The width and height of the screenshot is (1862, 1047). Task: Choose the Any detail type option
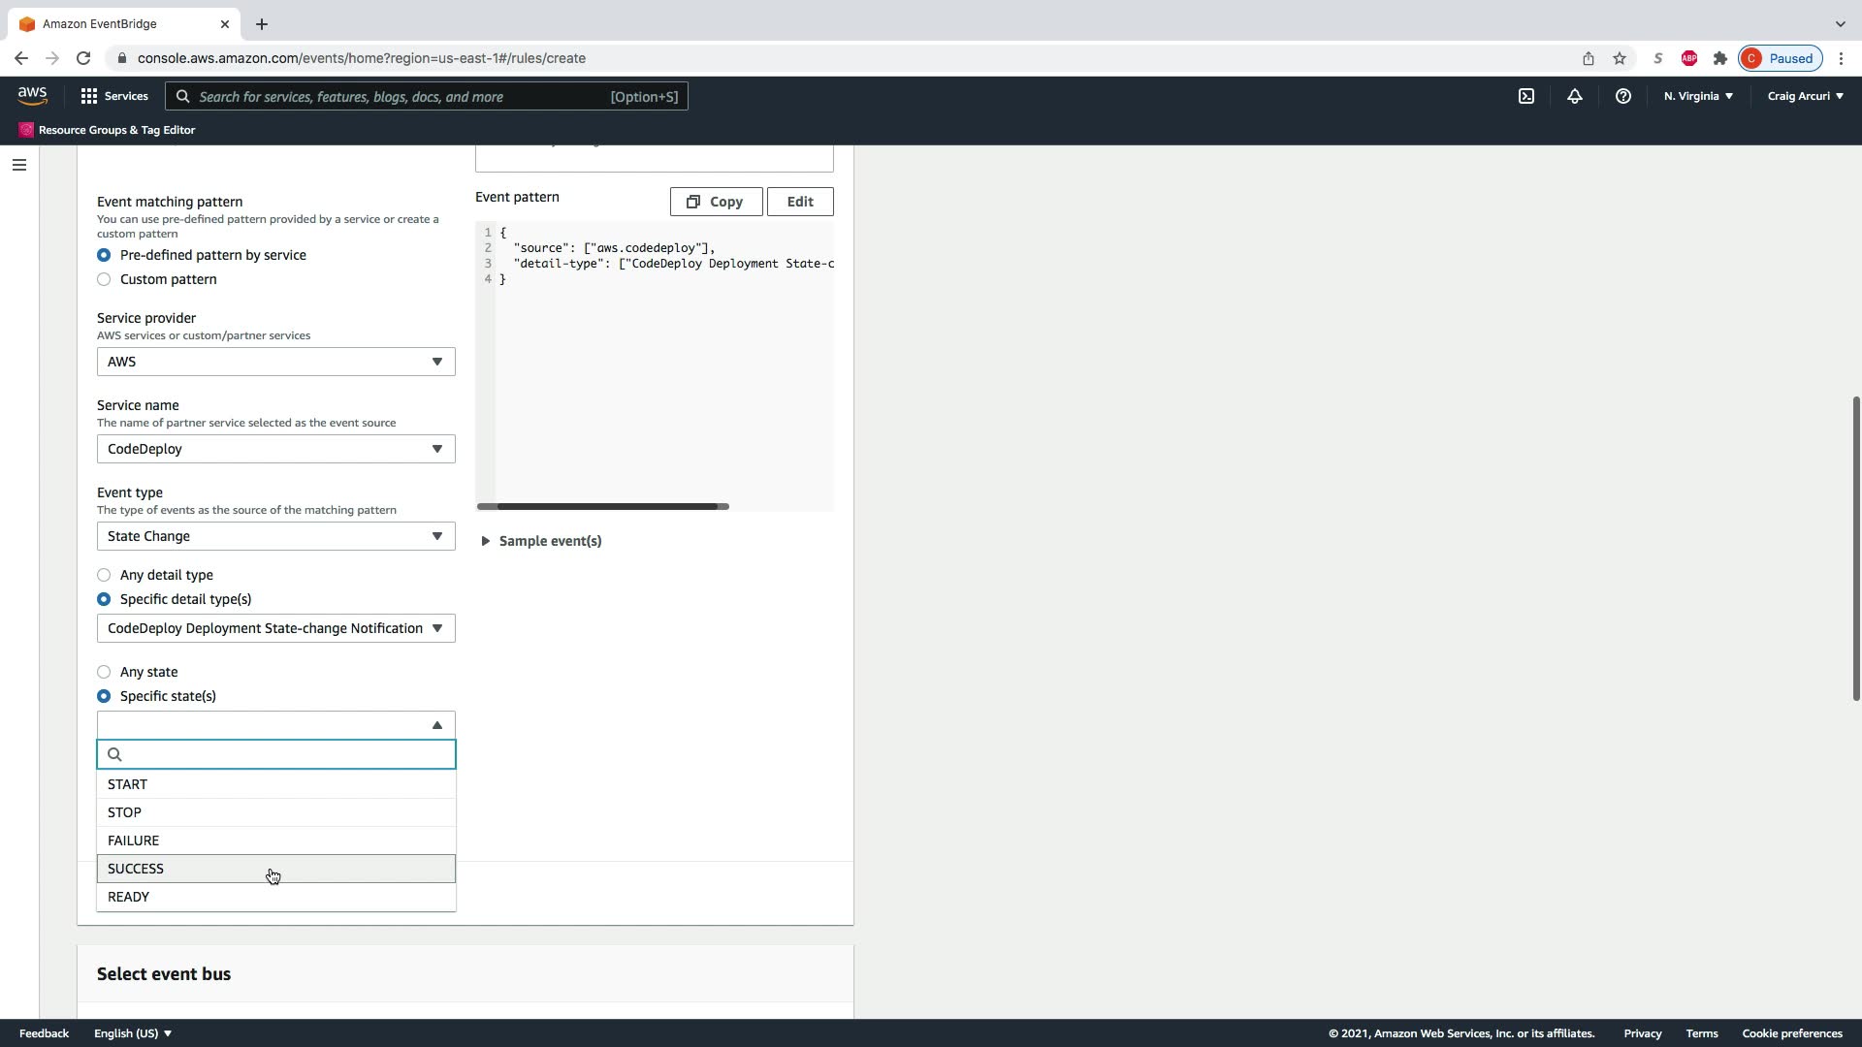(104, 575)
